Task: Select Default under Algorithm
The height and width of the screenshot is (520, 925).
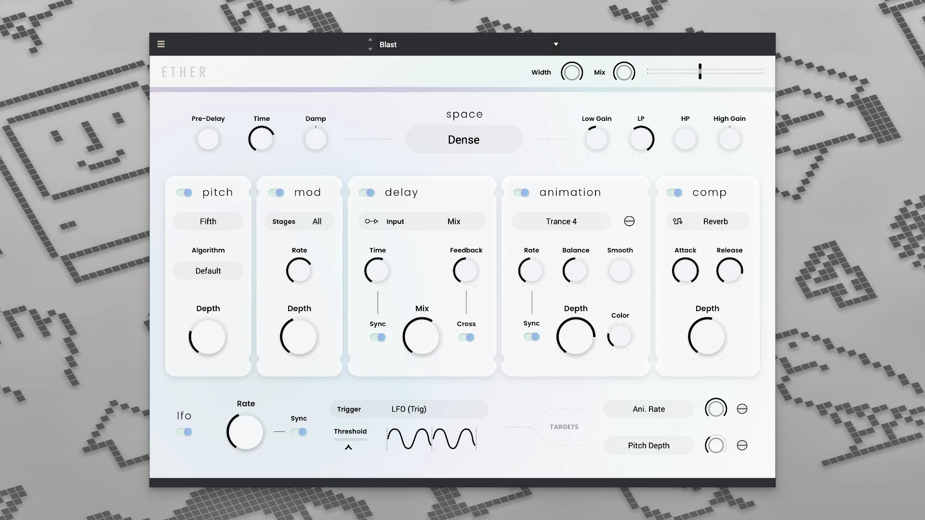Action: (208, 271)
